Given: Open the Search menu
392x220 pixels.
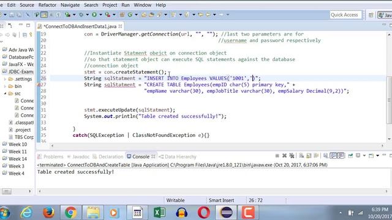Looking at the screenshot, I should (x=91, y=5).
